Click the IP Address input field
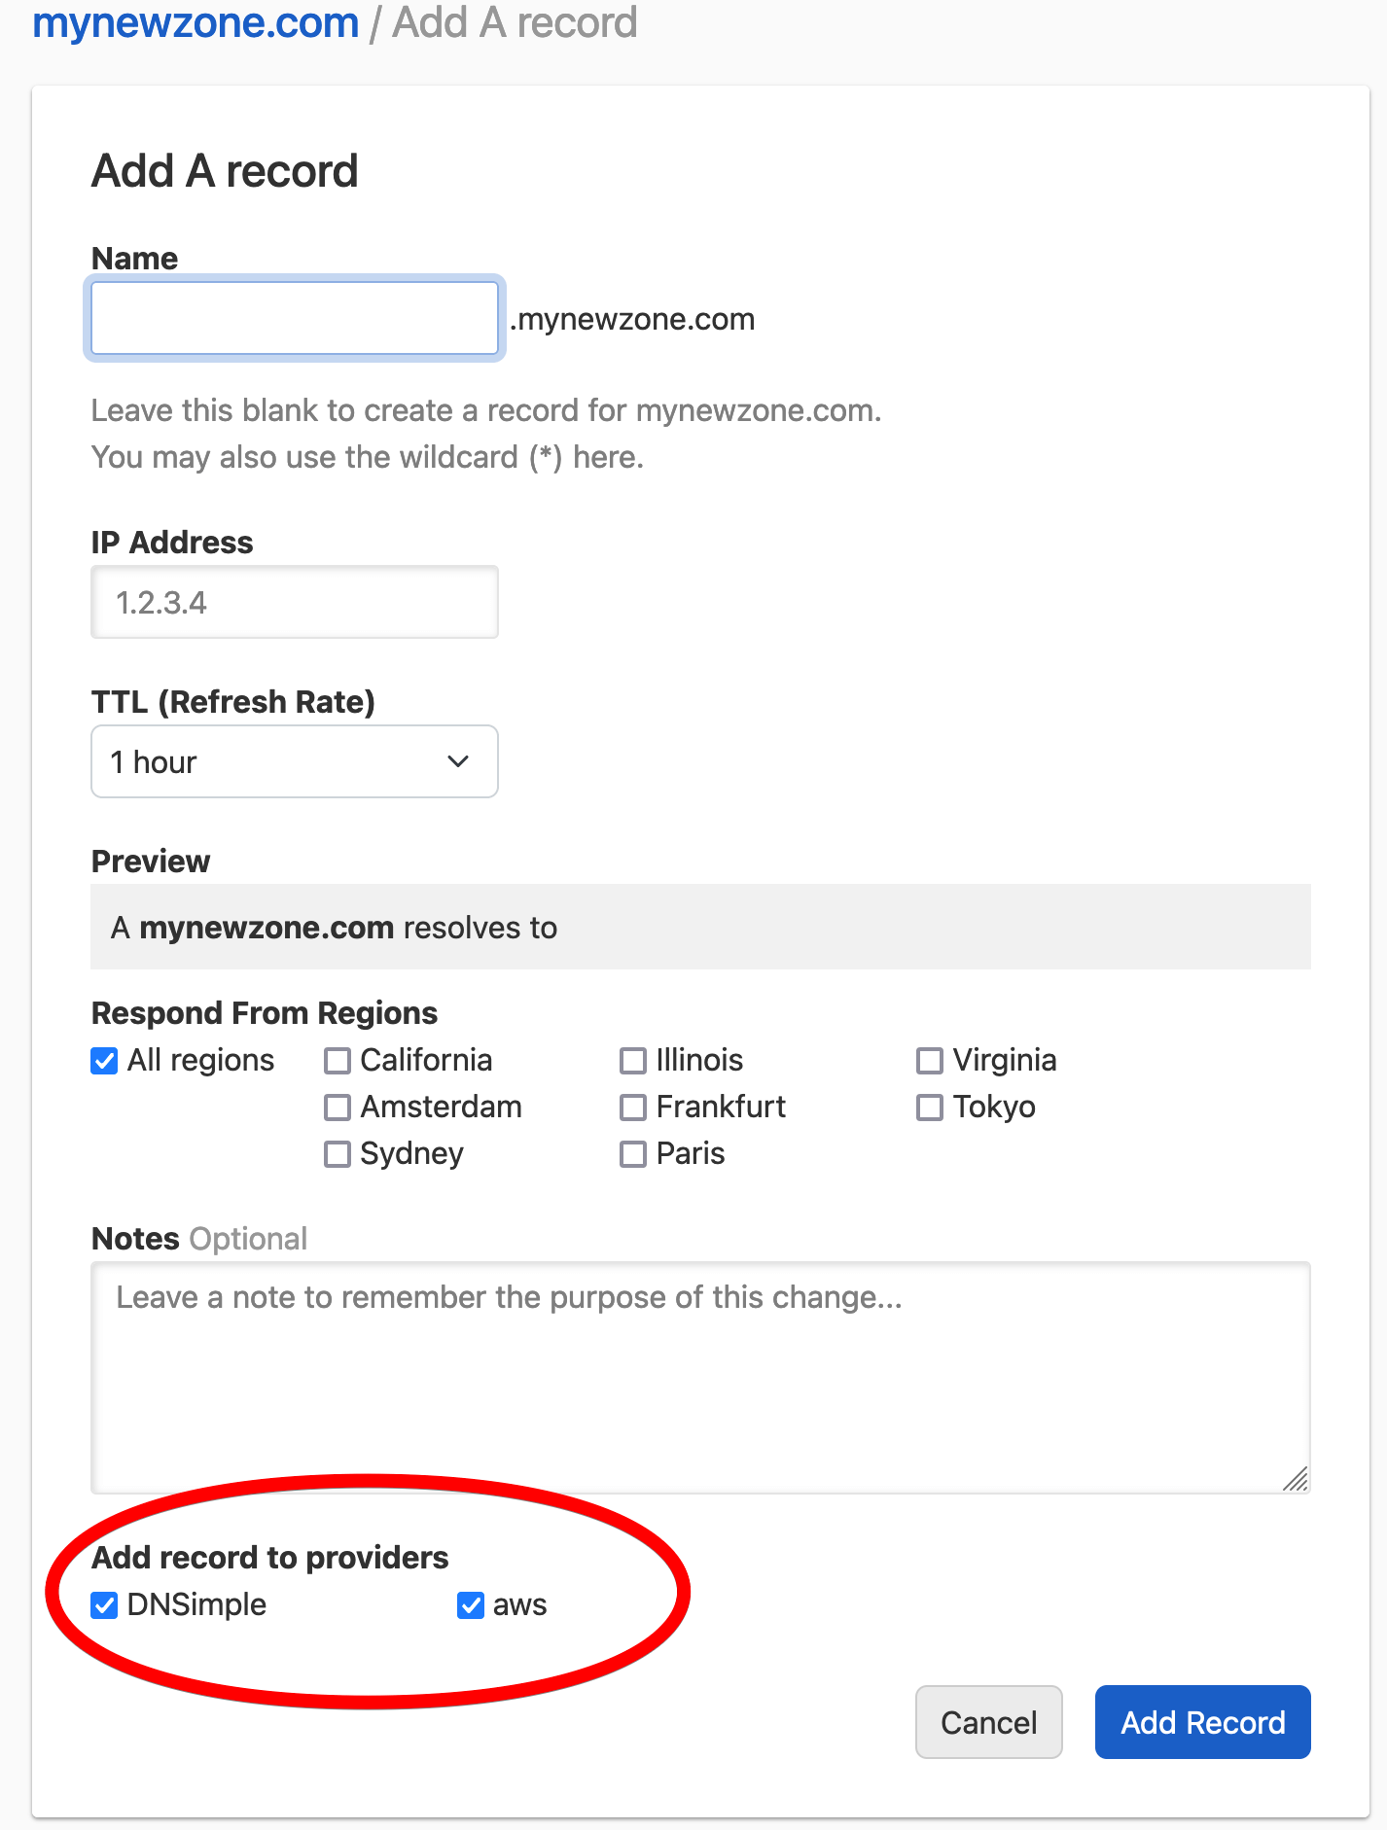Image resolution: width=1387 pixels, height=1830 pixels. (295, 603)
